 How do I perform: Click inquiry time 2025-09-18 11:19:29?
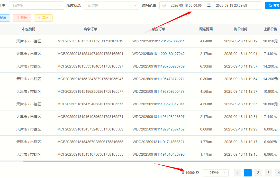point(241,129)
